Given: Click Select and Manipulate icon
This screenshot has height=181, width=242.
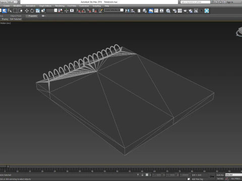Looking at the screenshot, I should pos(66,11).
